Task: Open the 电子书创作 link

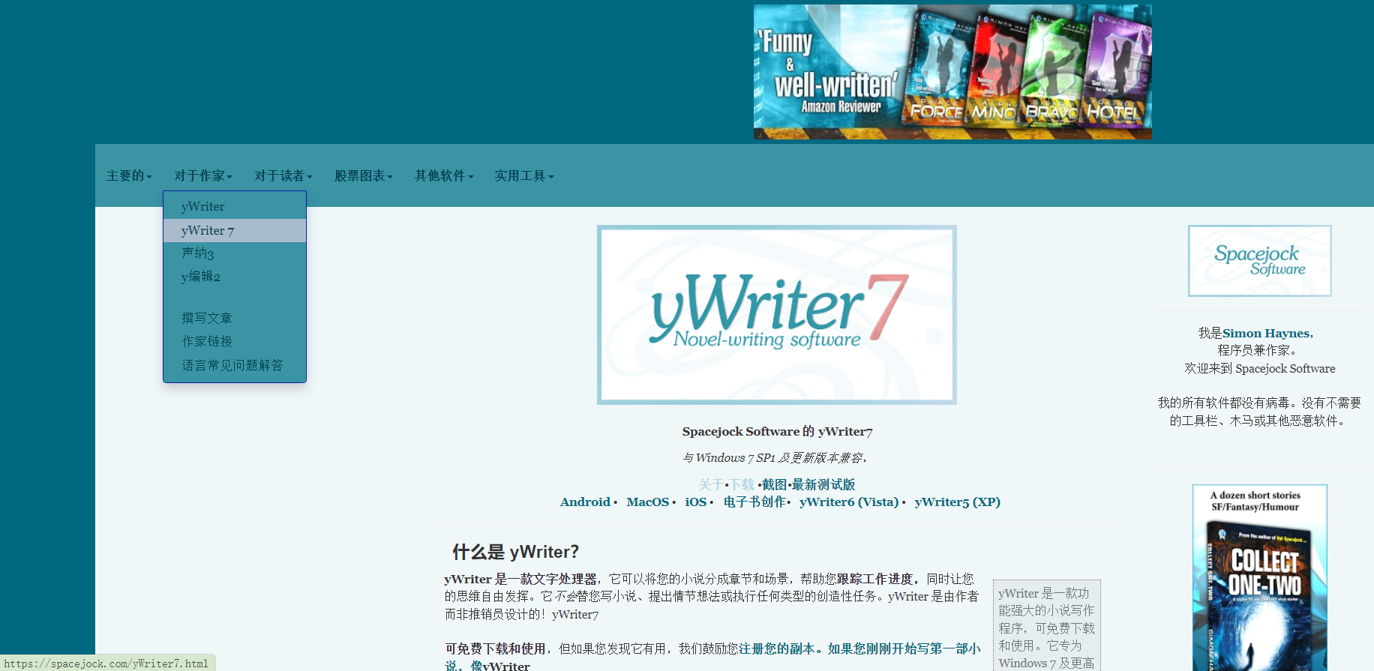Action: coord(755,502)
